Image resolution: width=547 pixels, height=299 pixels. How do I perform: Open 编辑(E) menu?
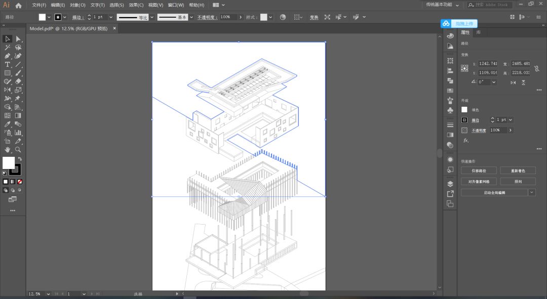click(58, 5)
